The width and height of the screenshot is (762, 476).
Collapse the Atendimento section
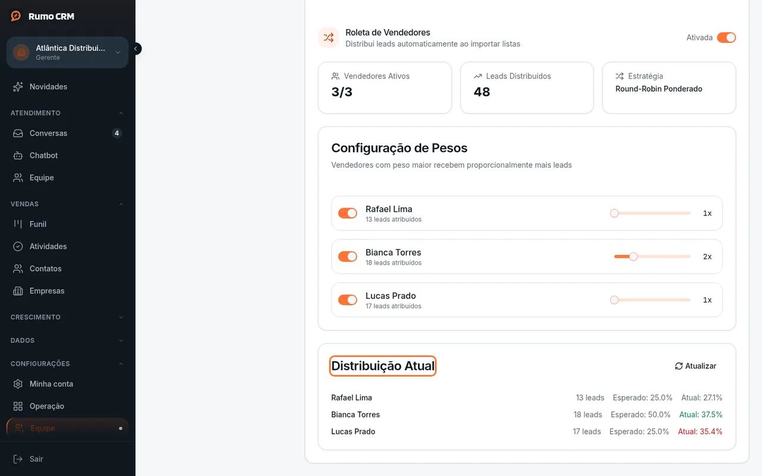click(67, 113)
